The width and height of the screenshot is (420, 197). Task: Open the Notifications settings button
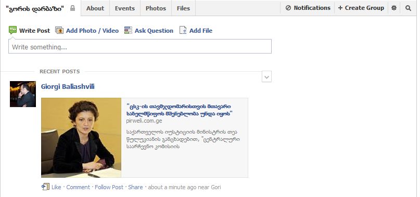pos(308,8)
